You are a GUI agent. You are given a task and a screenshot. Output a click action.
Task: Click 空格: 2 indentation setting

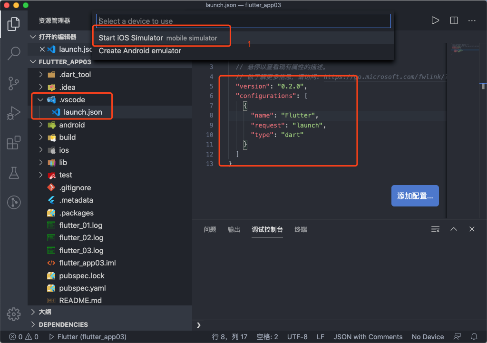[x=267, y=337]
